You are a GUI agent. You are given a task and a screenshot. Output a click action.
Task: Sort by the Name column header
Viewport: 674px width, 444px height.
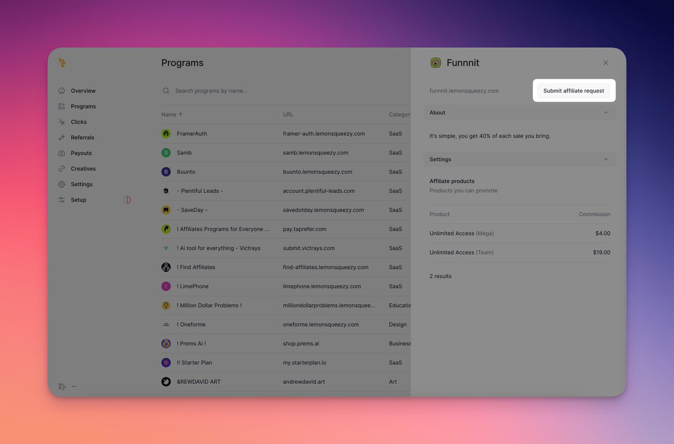pyautogui.click(x=172, y=115)
